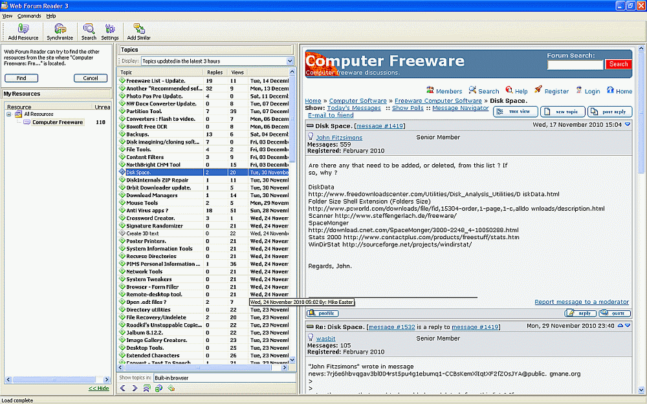Click the Register rocket icon
The height and width of the screenshot is (404, 647).
tap(538, 90)
